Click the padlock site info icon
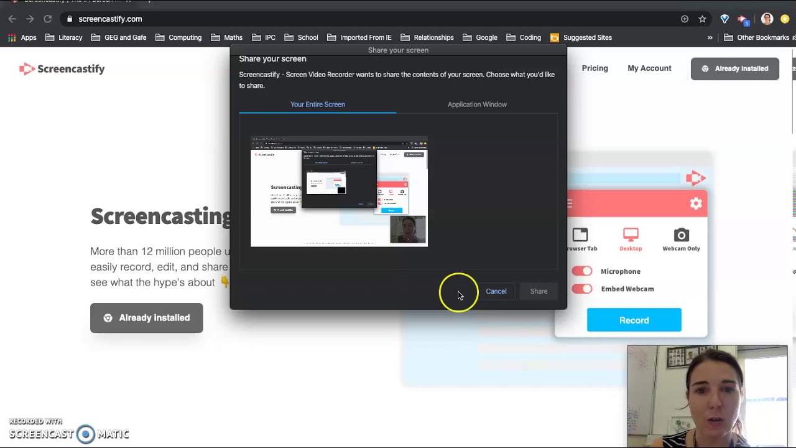 [x=70, y=19]
